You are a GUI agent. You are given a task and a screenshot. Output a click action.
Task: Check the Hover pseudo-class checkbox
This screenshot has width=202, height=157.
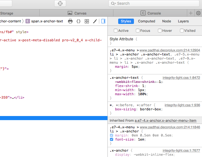pyautogui.click(x=160, y=31)
